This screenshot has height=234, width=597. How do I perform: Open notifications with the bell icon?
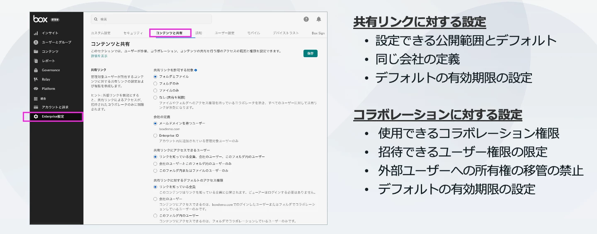coord(318,19)
